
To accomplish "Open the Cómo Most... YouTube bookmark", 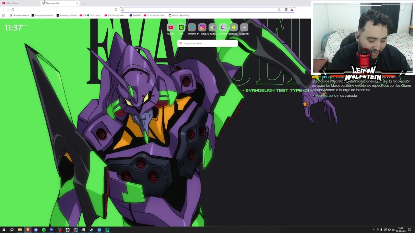I will tap(91, 15).
